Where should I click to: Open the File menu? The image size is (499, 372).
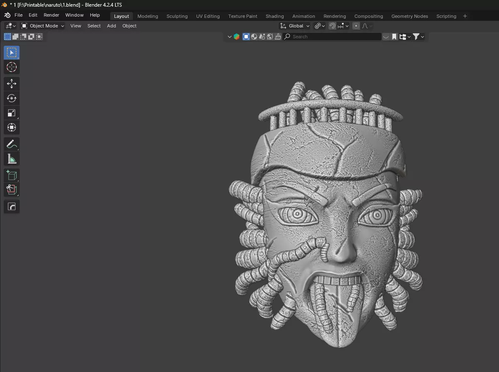tap(18, 15)
